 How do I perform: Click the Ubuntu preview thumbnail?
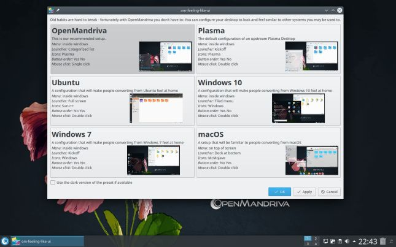coord(156,108)
